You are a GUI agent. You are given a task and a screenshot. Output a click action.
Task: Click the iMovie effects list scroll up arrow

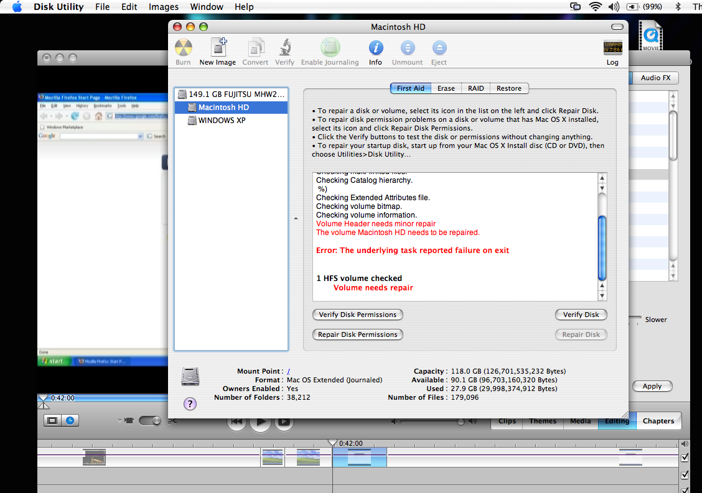click(673, 96)
